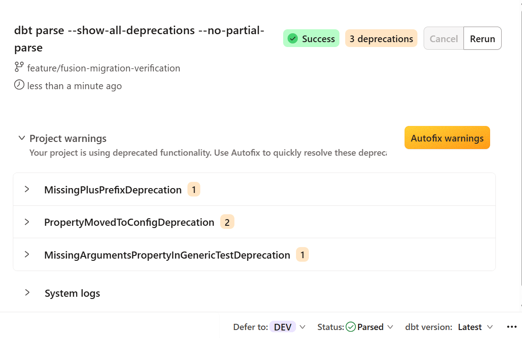522x338 pixels.
Task: Click the System logs label
Action: [72, 293]
